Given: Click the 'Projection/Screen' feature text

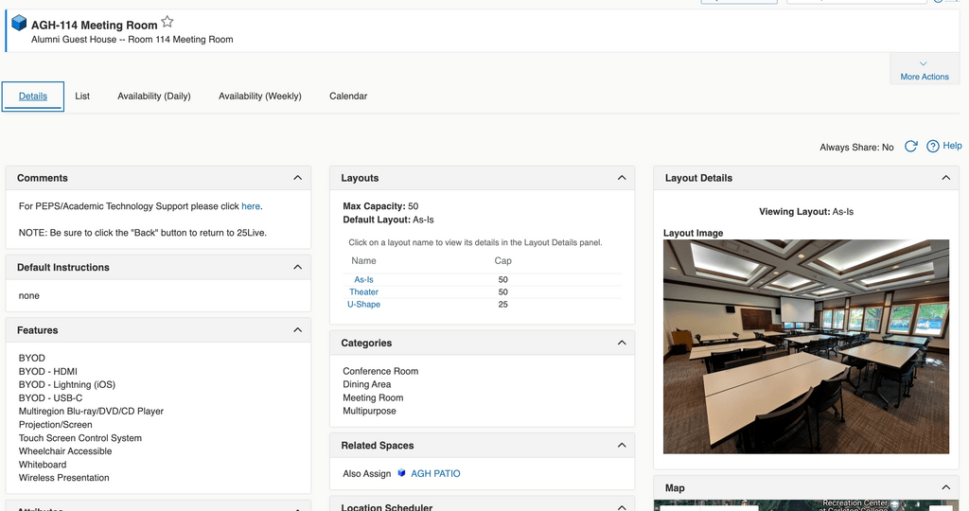Looking at the screenshot, I should click(55, 425).
